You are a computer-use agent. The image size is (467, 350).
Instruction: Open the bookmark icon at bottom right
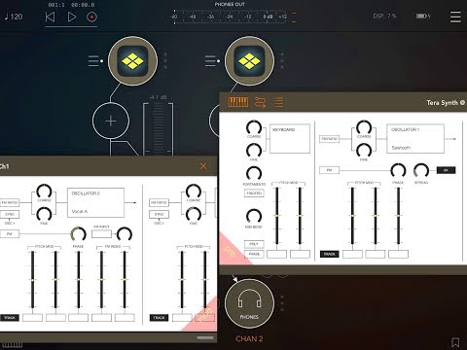[455, 342]
